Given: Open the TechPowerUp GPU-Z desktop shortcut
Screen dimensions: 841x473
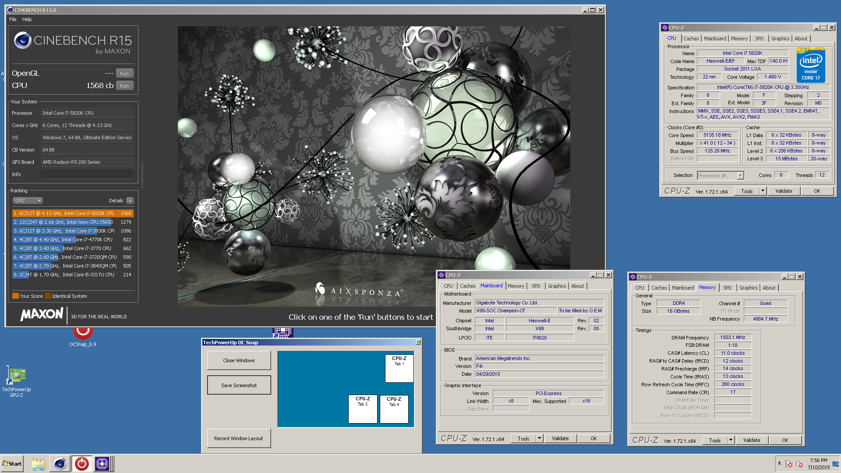Looking at the screenshot, I should tap(16, 381).
